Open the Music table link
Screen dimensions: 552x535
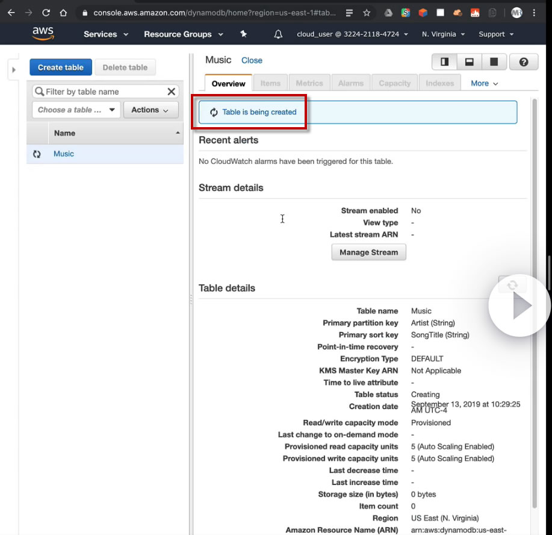(x=64, y=154)
